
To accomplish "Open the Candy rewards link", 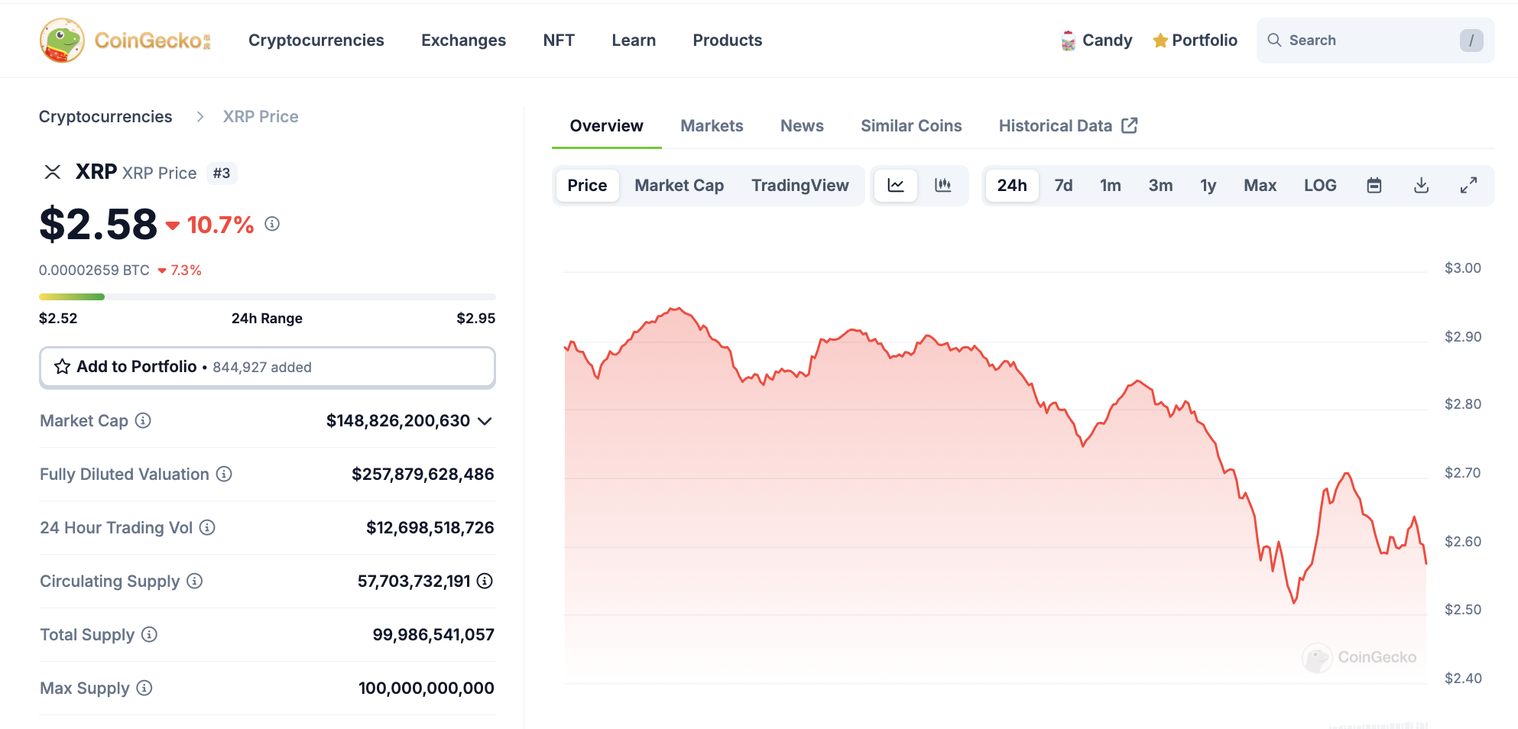I will (1097, 40).
